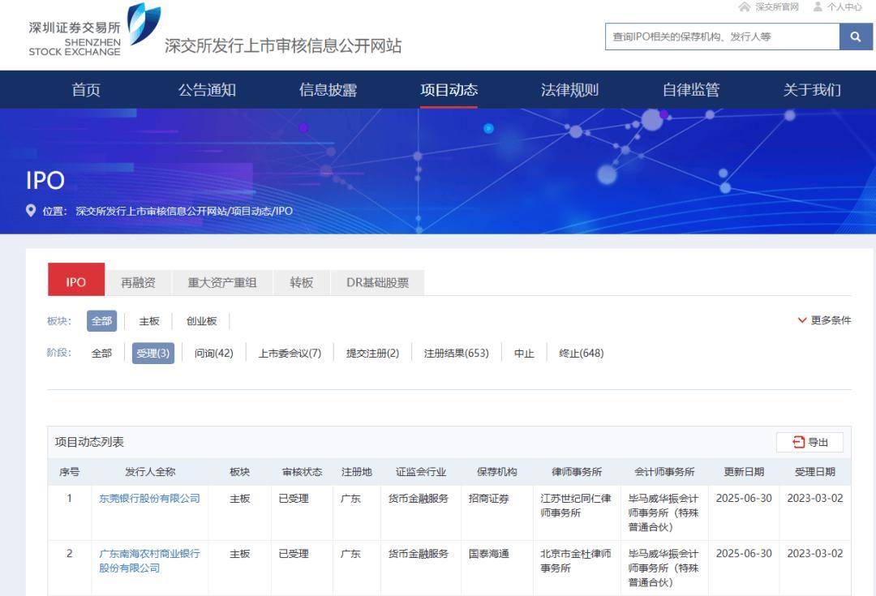Image resolution: width=876 pixels, height=596 pixels.
Task: Expand 更多条件 filter options
Action: 824,320
